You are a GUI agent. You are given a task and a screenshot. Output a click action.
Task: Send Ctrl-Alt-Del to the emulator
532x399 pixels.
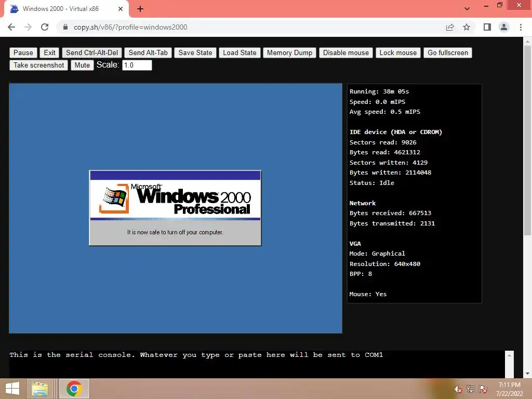click(x=92, y=52)
